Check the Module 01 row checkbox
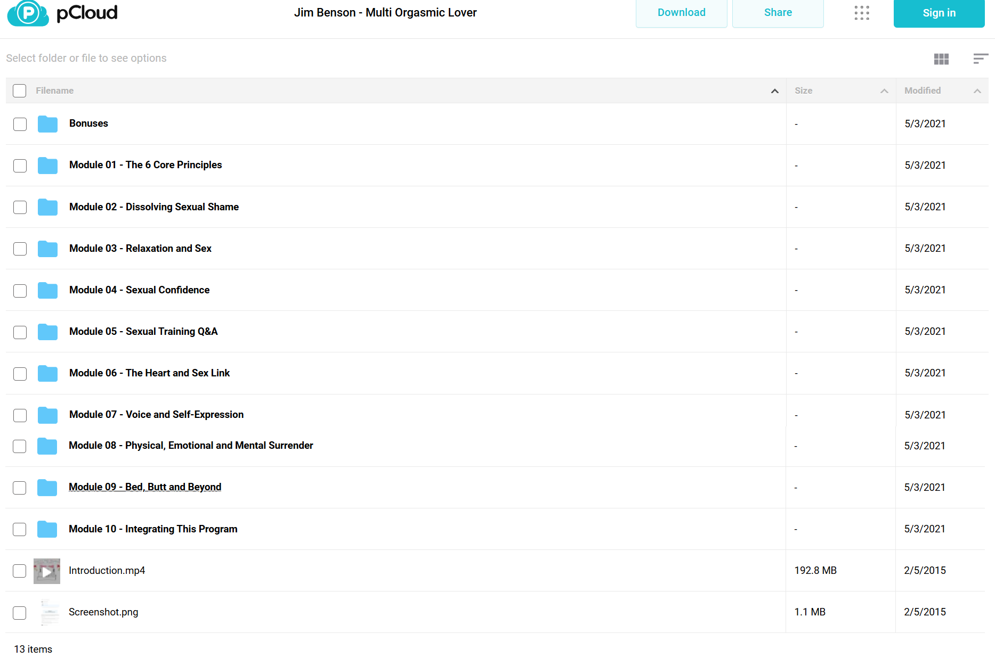Image resolution: width=995 pixels, height=666 pixels. click(20, 166)
